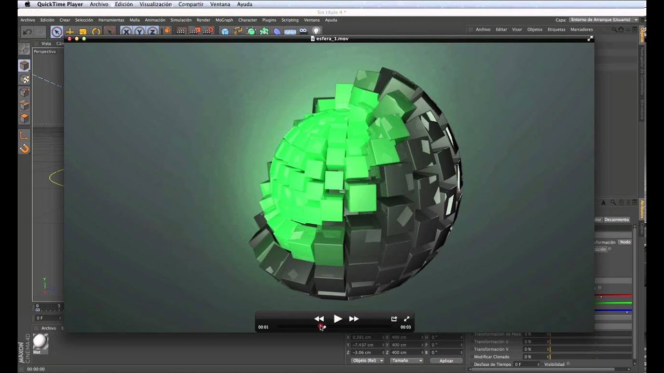Open the Apple menu

pos(27,4)
